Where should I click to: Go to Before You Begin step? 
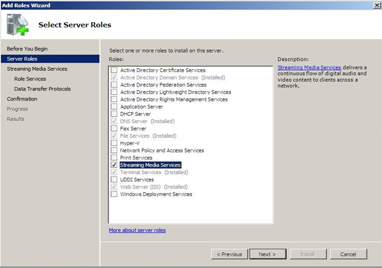(x=27, y=49)
